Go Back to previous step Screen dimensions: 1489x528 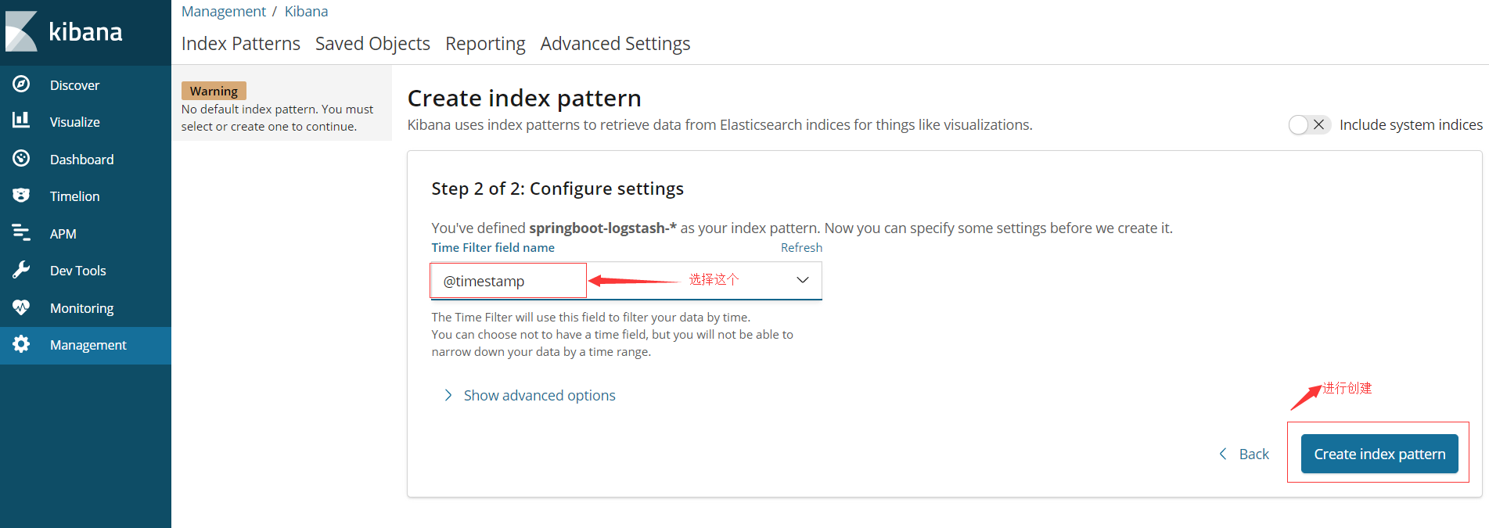[x=1244, y=454]
